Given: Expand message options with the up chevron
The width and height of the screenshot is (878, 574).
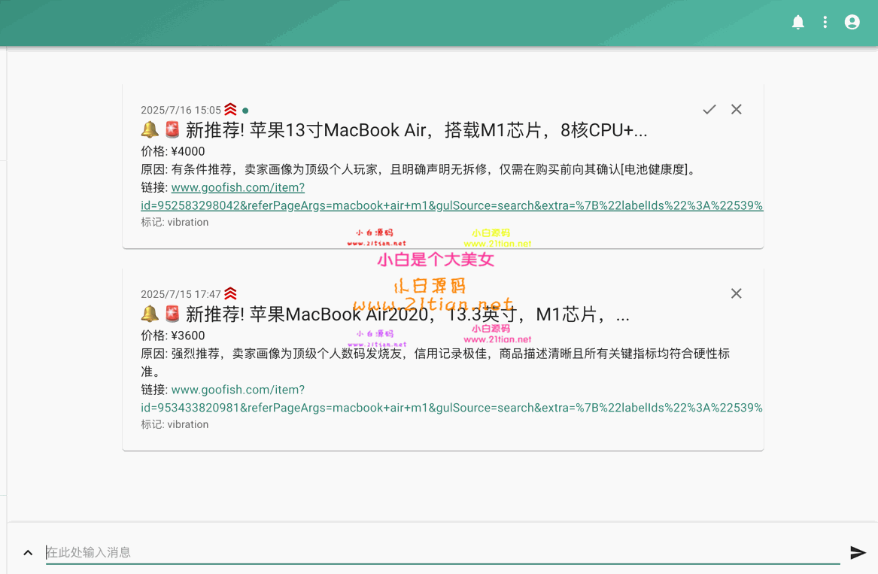Looking at the screenshot, I should coord(28,553).
